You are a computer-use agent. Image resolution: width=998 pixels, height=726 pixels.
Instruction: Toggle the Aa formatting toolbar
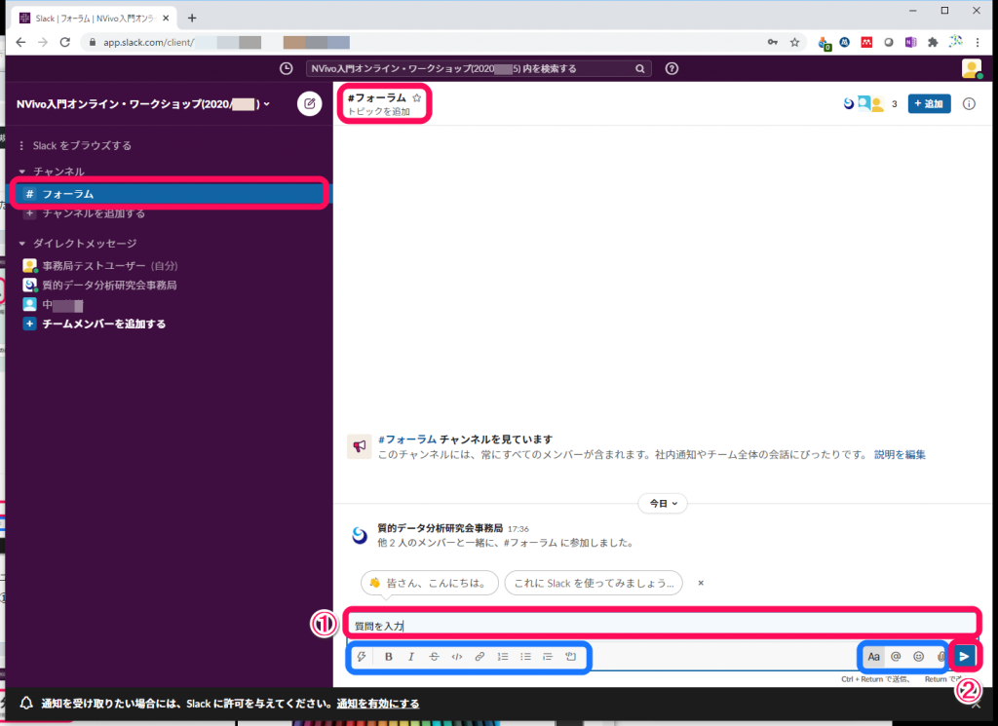pyautogui.click(x=873, y=657)
